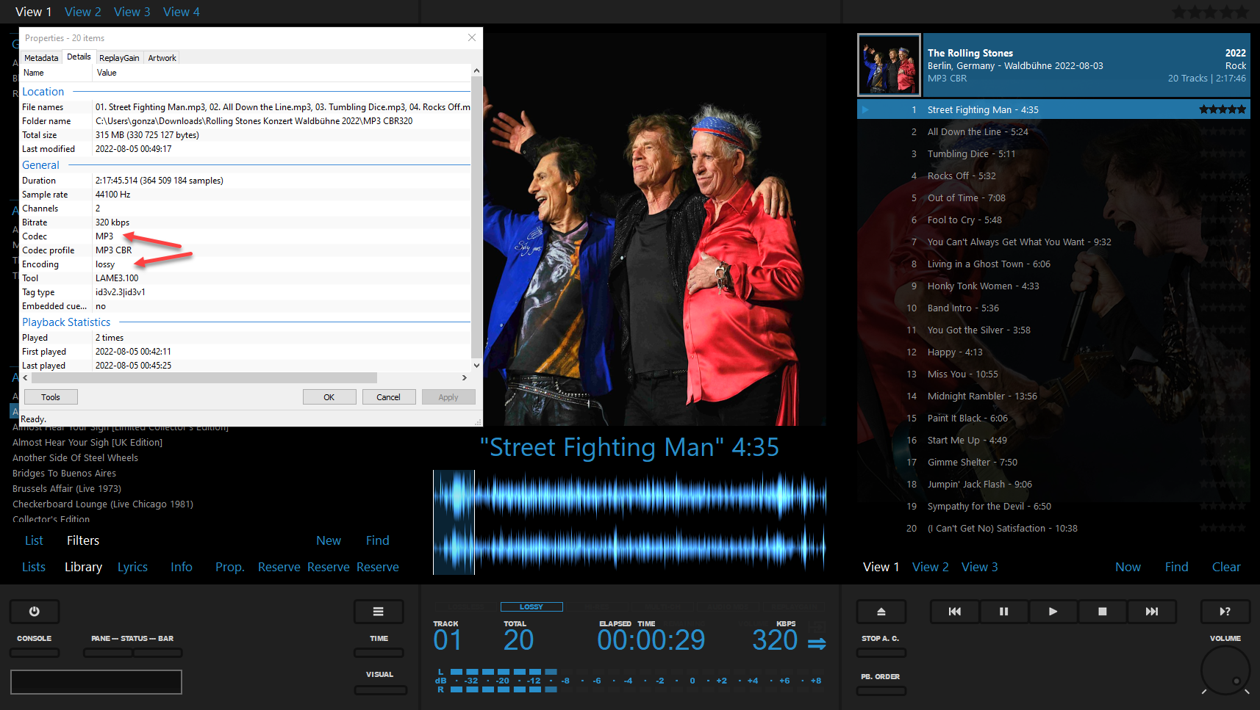Collapse the Playback Statistics section
The height and width of the screenshot is (710, 1260).
click(x=66, y=322)
